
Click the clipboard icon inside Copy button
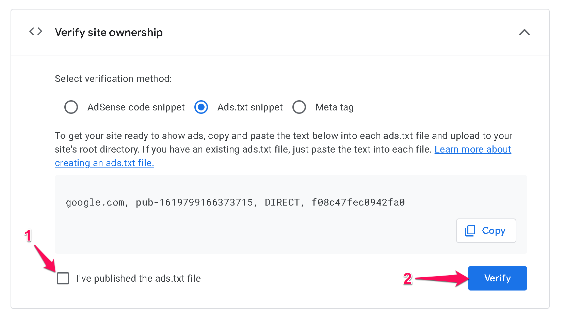tap(470, 231)
